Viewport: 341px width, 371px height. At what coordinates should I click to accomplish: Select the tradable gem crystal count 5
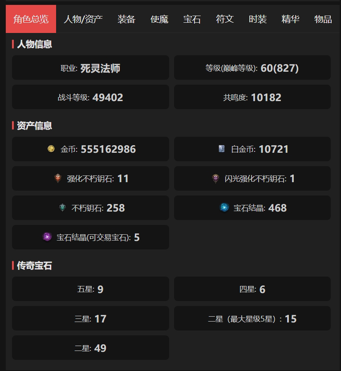coord(137,237)
